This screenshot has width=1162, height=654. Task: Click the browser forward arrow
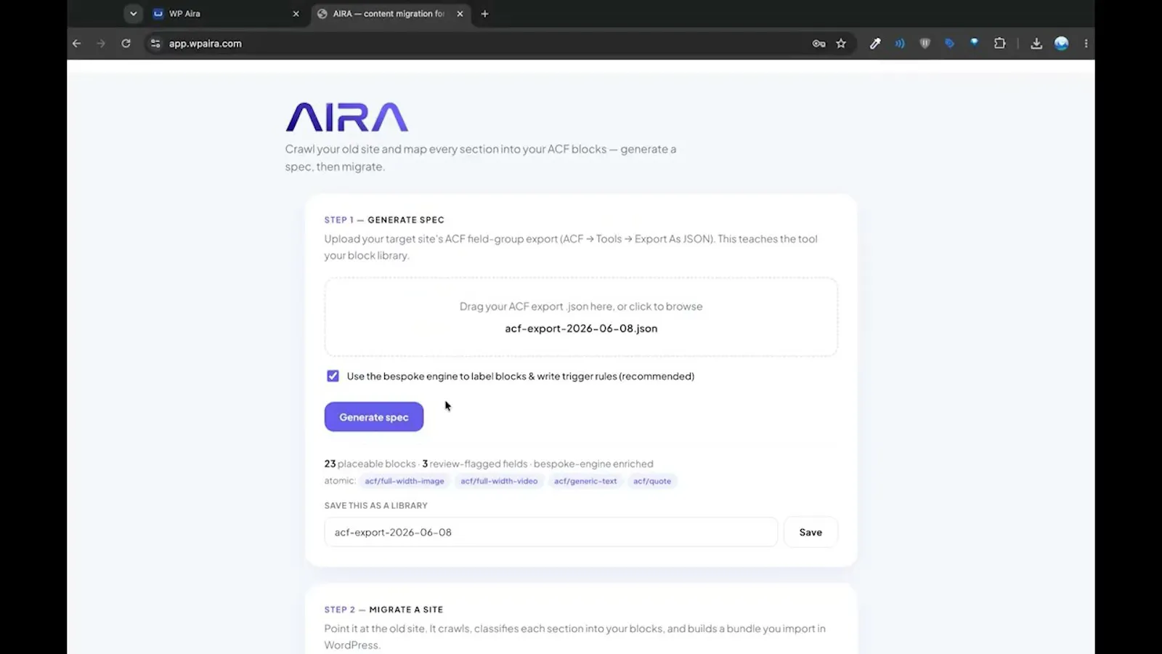[x=101, y=44]
